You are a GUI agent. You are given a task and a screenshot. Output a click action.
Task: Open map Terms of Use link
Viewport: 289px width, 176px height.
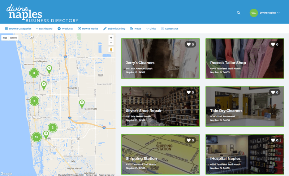(x=91, y=175)
